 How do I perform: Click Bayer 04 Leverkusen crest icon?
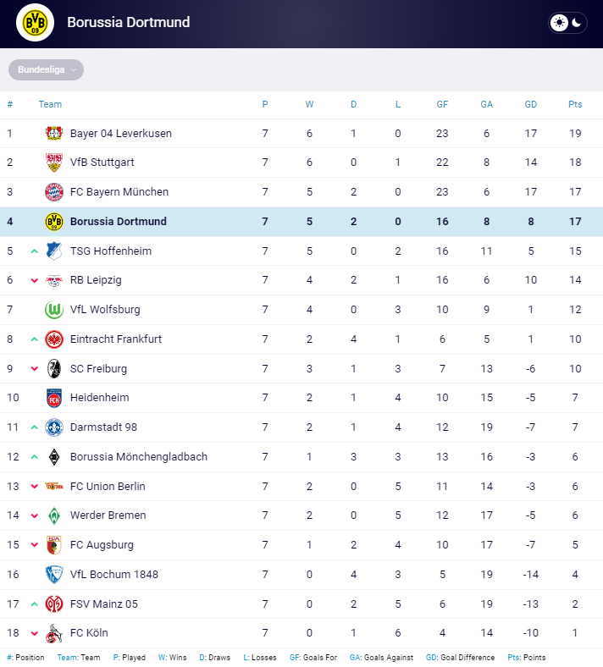tap(54, 133)
